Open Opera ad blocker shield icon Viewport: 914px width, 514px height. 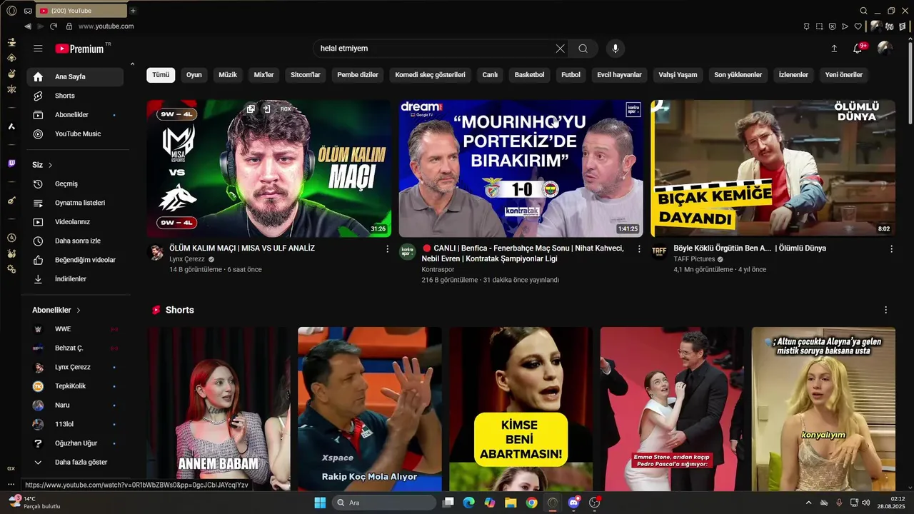(x=832, y=26)
